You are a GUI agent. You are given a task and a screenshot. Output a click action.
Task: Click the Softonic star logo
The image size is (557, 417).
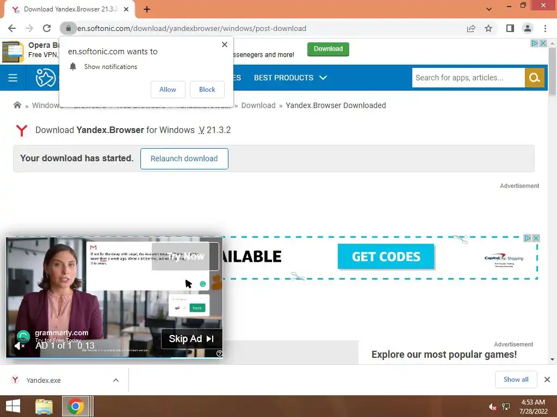pos(46,78)
